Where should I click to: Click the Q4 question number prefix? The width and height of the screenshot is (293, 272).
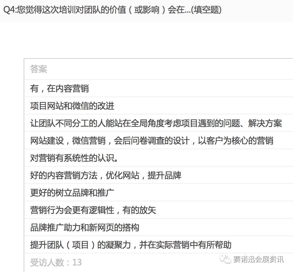pos(9,10)
